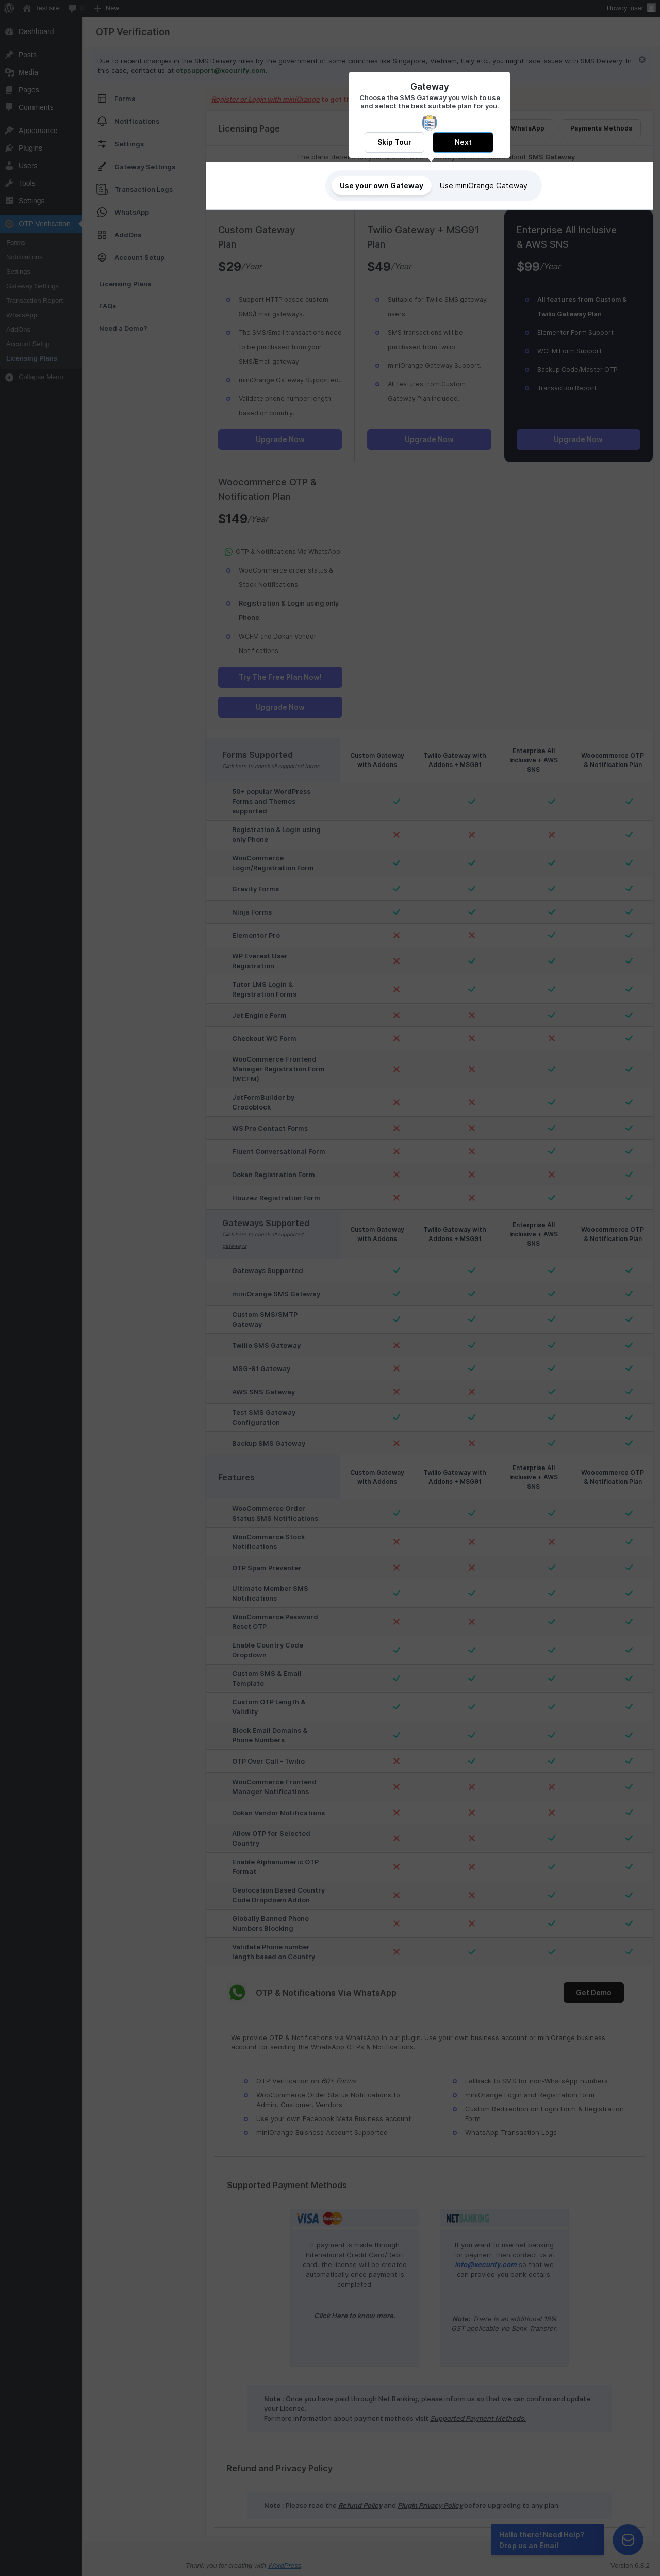Open Gateway Settings in WordPress submenu
Screen dimensions: 660x2576
click(x=32, y=286)
